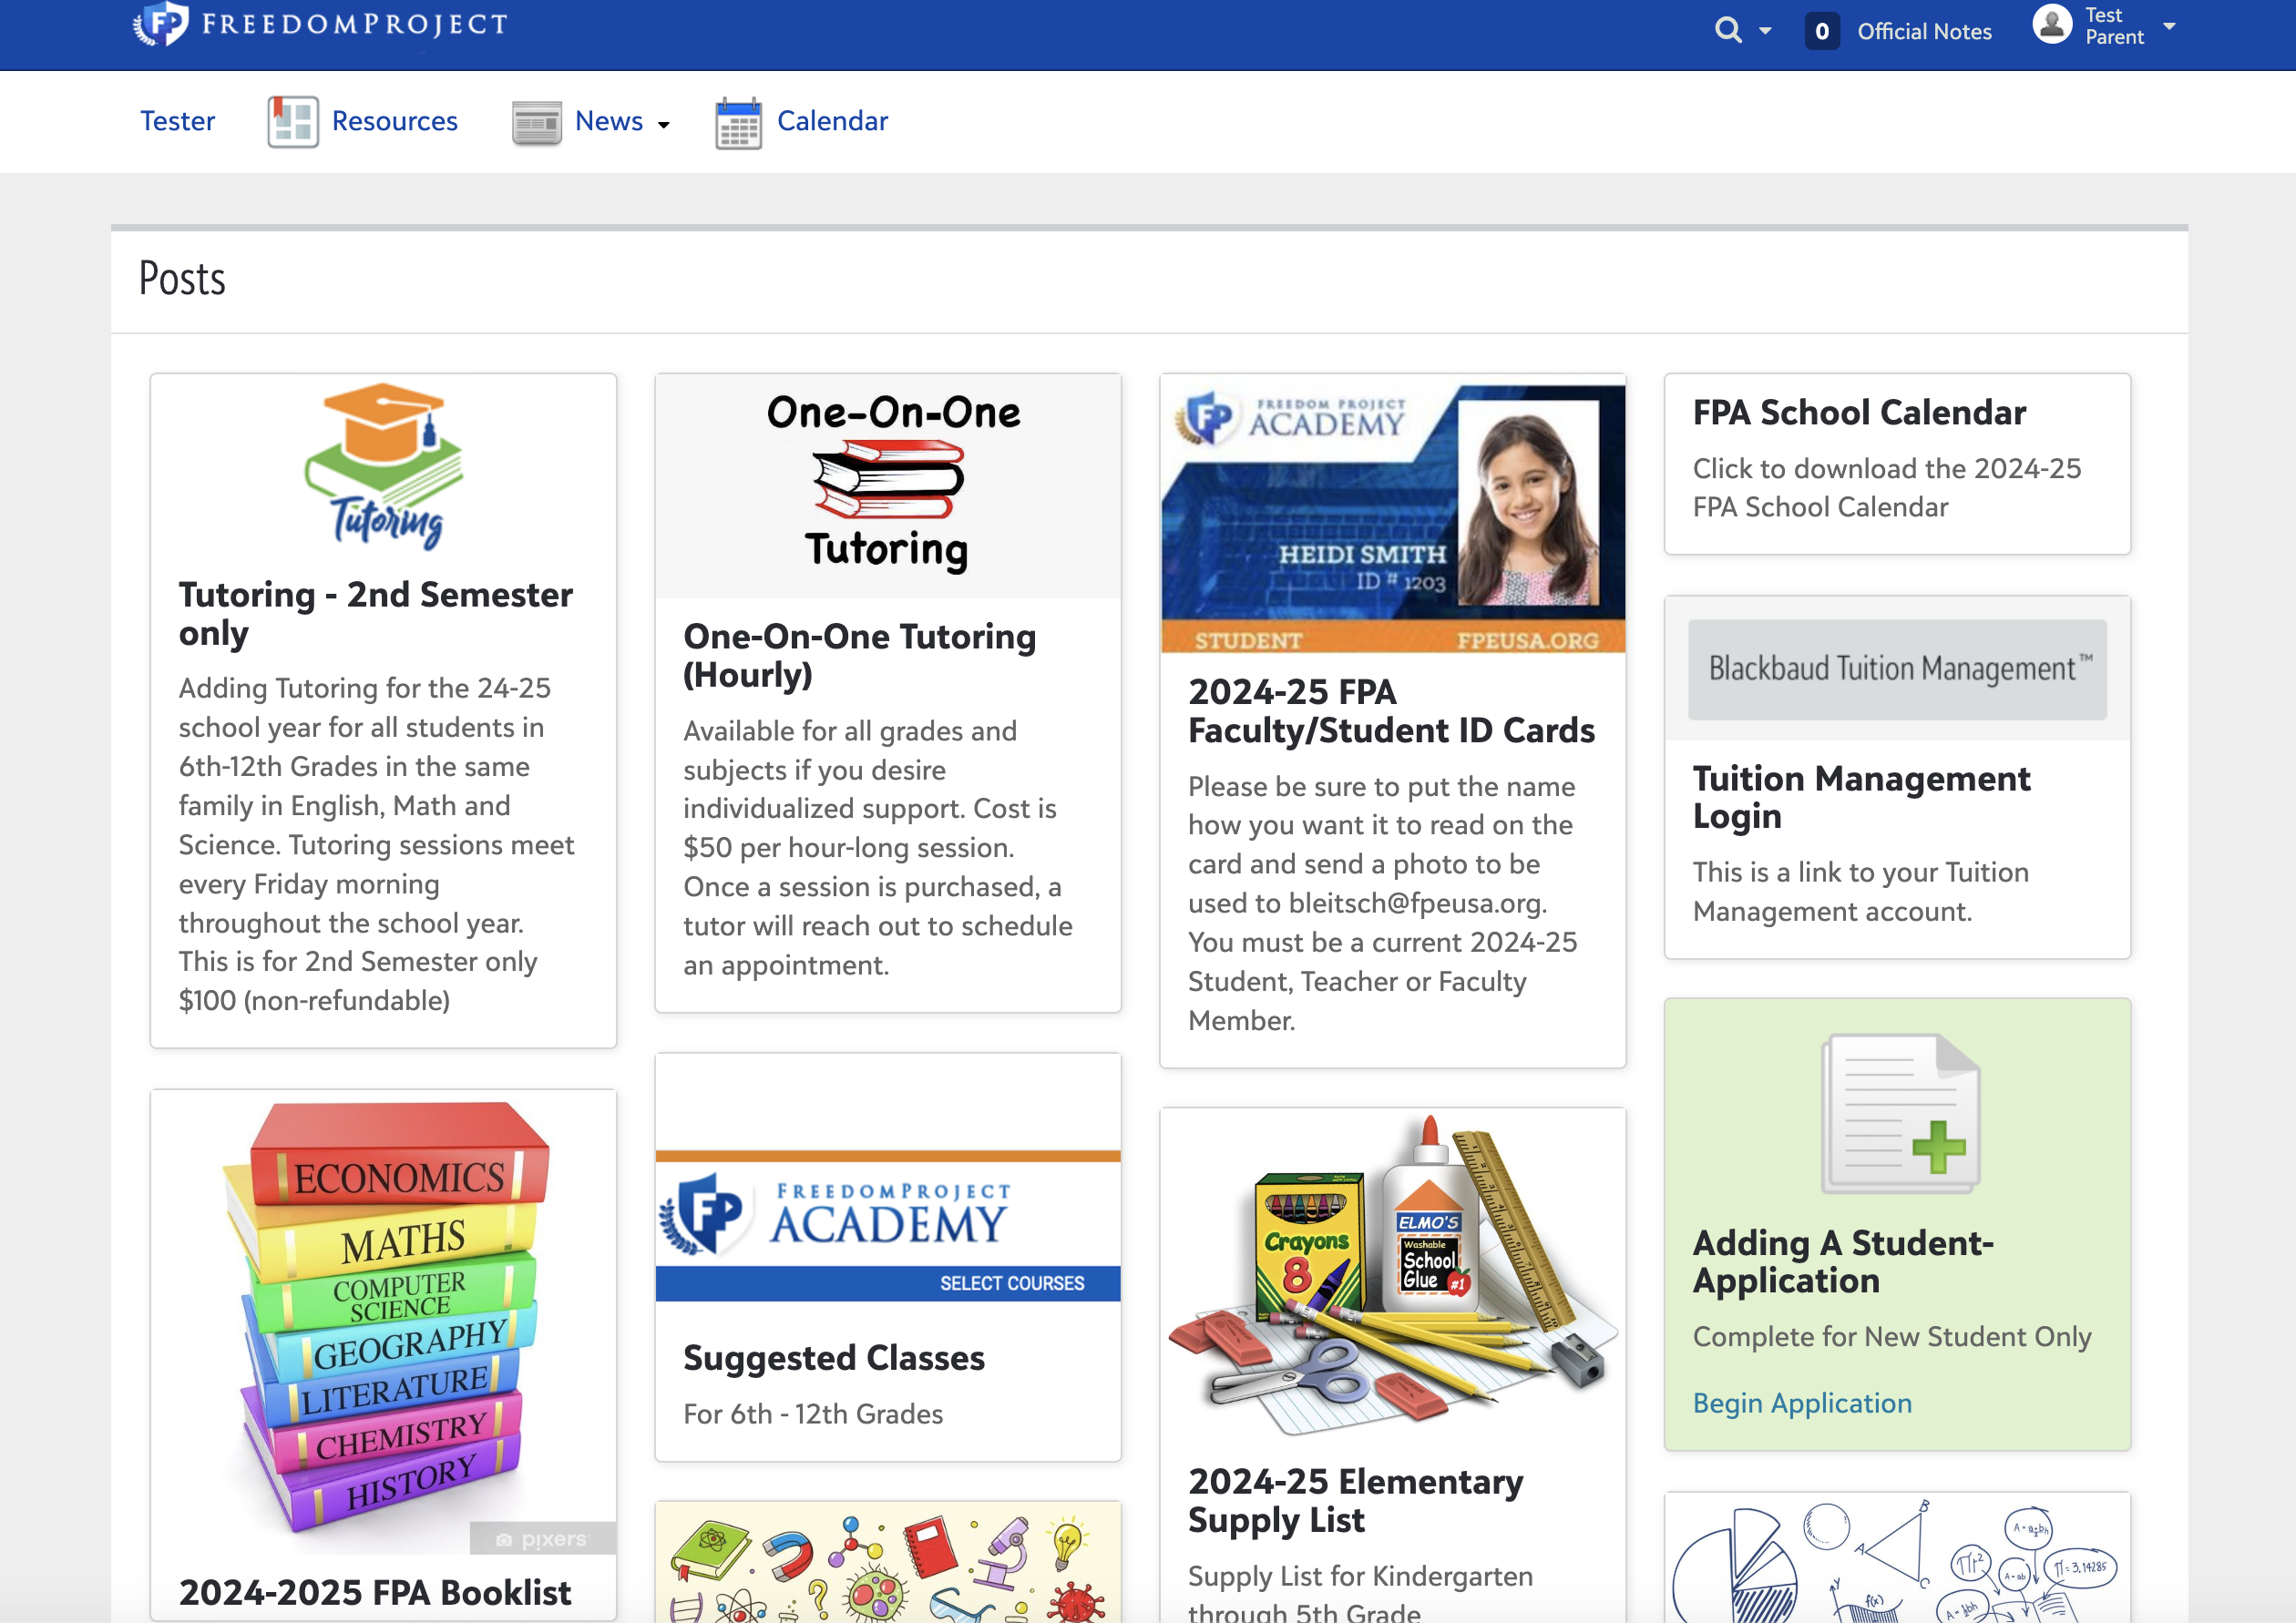Open the Calendar menu item
This screenshot has height=1623, width=2296.
coord(832,121)
